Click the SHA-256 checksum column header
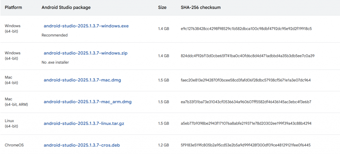 click(201, 8)
